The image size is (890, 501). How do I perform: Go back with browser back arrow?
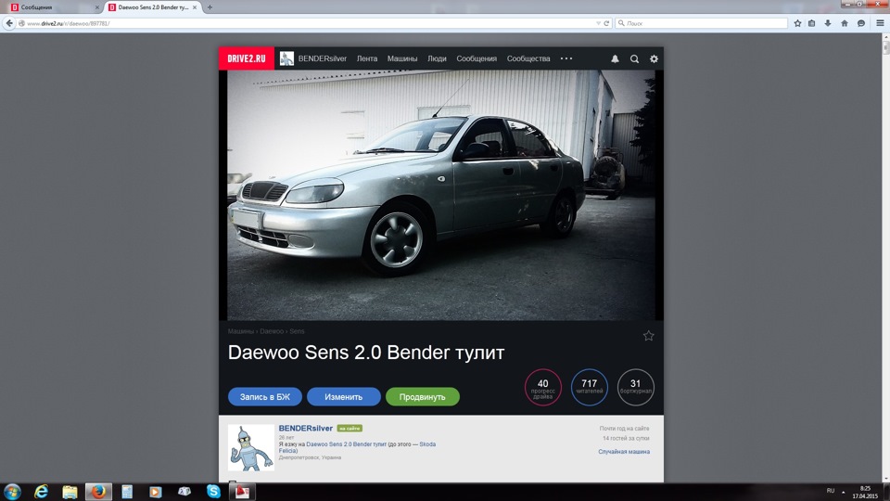tap(9, 23)
